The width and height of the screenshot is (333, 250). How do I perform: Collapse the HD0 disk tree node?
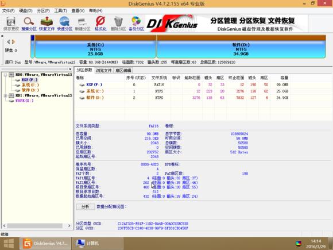(5, 75)
